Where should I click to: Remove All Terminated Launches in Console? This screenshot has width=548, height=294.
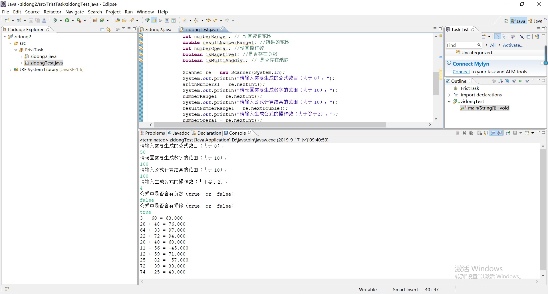tap(471, 133)
